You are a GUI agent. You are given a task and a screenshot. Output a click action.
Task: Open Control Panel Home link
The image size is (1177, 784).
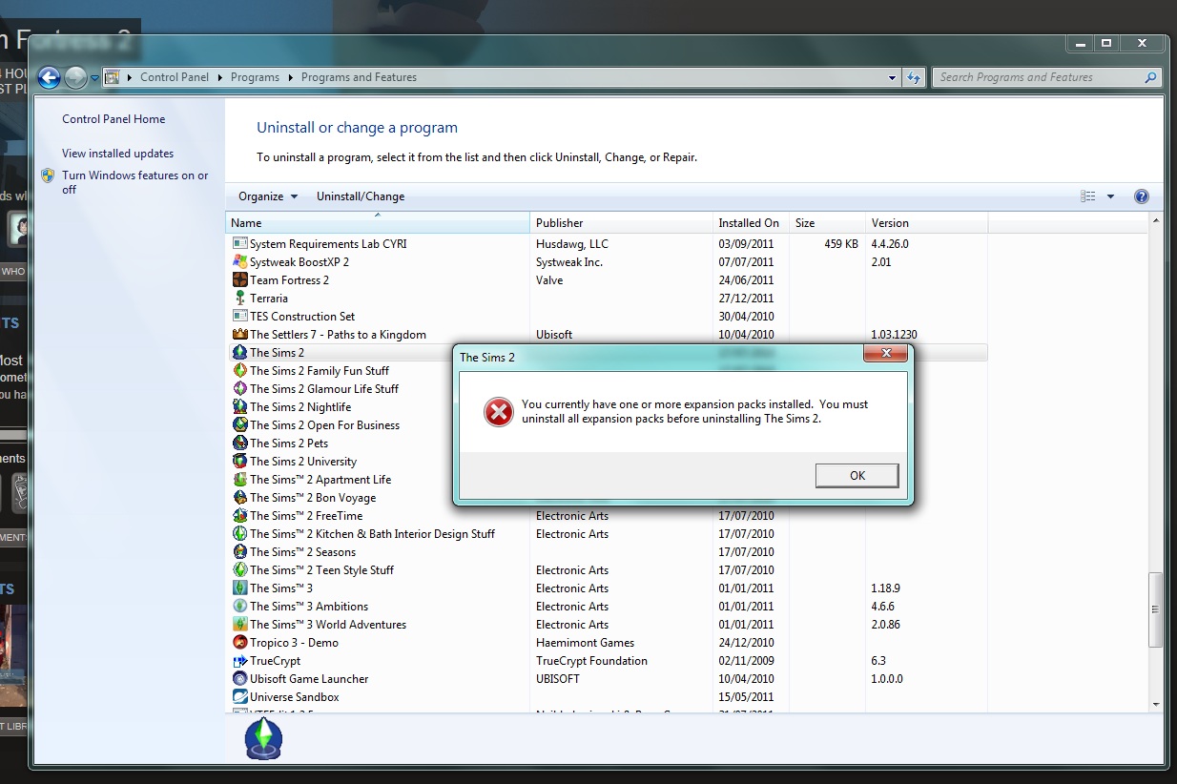[x=114, y=119]
